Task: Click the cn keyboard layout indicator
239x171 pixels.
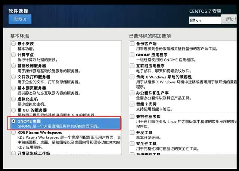Action: (205, 20)
